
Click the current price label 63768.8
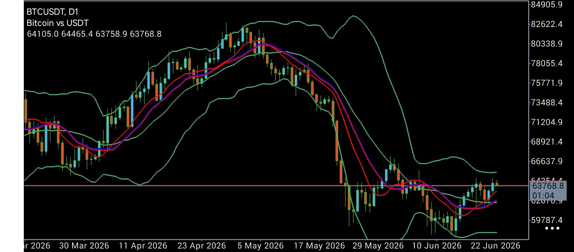click(x=548, y=186)
